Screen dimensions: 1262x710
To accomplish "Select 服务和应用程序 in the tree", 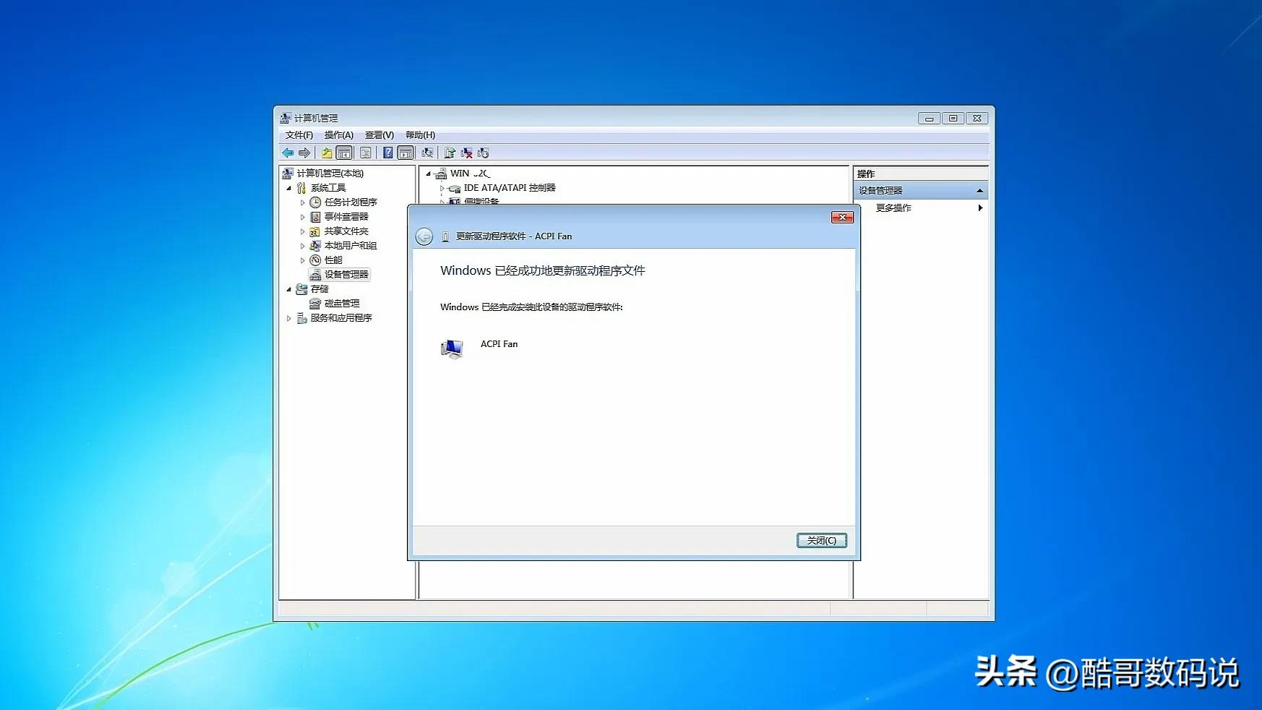I will point(341,318).
